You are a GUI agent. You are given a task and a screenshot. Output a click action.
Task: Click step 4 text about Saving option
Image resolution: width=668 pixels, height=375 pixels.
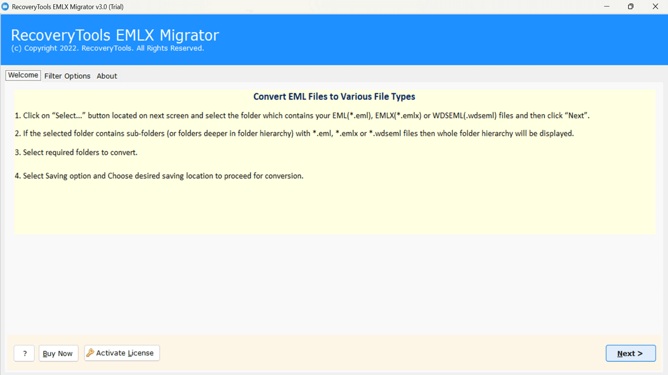159,176
